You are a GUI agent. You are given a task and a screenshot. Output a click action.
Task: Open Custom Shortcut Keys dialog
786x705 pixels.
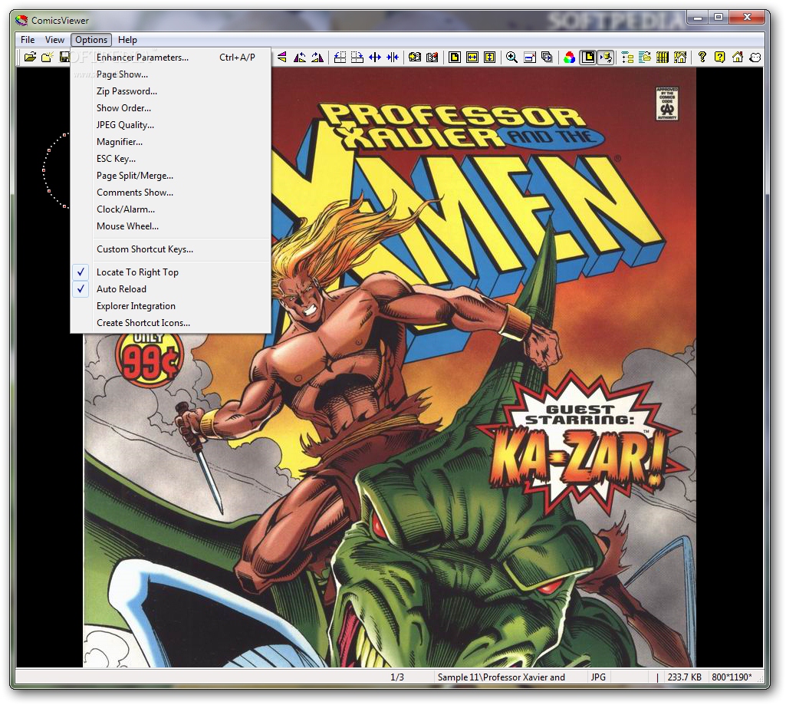pos(170,249)
